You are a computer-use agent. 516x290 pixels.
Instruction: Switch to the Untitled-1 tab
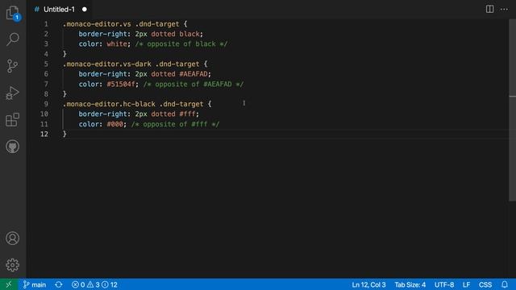pyautogui.click(x=59, y=10)
